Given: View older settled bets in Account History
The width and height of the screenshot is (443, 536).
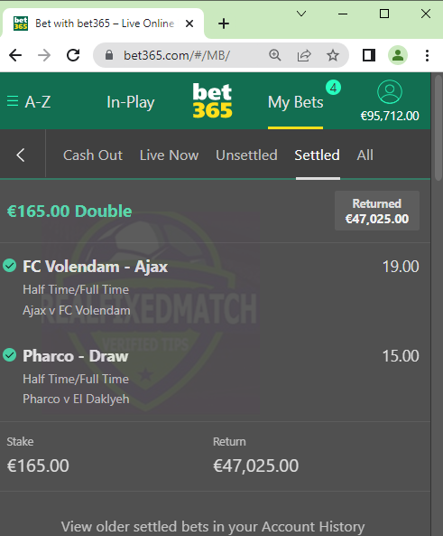Looking at the screenshot, I should click(x=213, y=527).
